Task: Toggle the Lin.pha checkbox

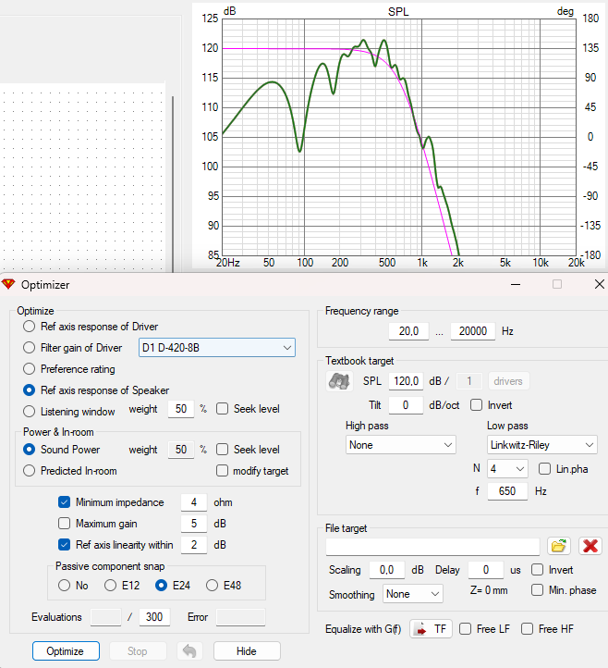Action: tap(544, 469)
